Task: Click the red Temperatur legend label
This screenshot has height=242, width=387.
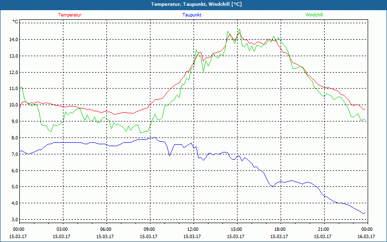Action: tap(70, 15)
